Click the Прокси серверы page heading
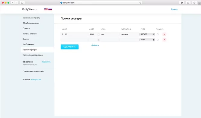This screenshot has width=201, height=118. pyautogui.click(x=71, y=18)
